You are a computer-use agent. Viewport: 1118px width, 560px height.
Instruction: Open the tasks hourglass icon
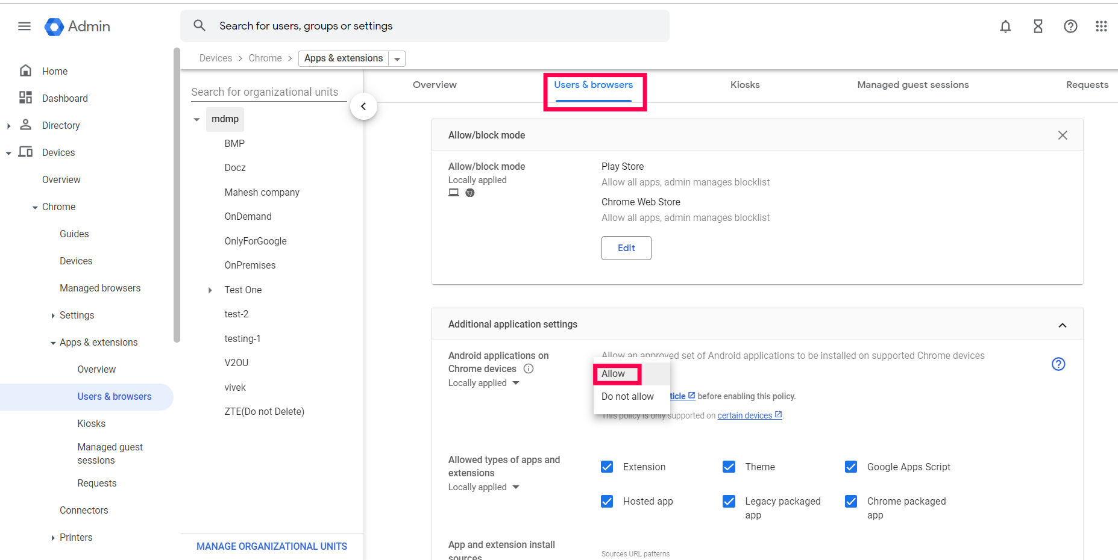[x=1038, y=26]
